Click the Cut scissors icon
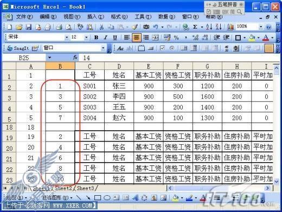 [102, 27]
